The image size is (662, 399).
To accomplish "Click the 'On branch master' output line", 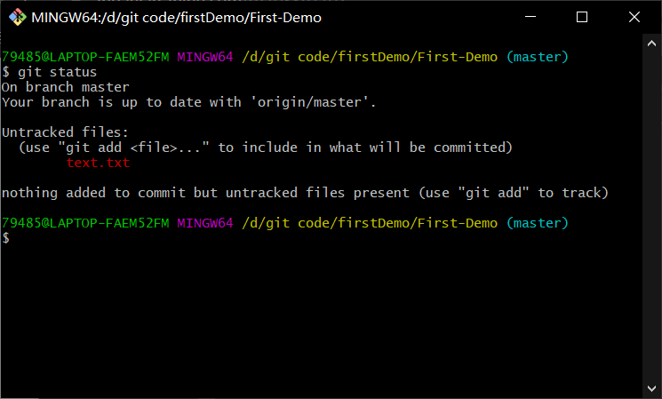I will (66, 87).
